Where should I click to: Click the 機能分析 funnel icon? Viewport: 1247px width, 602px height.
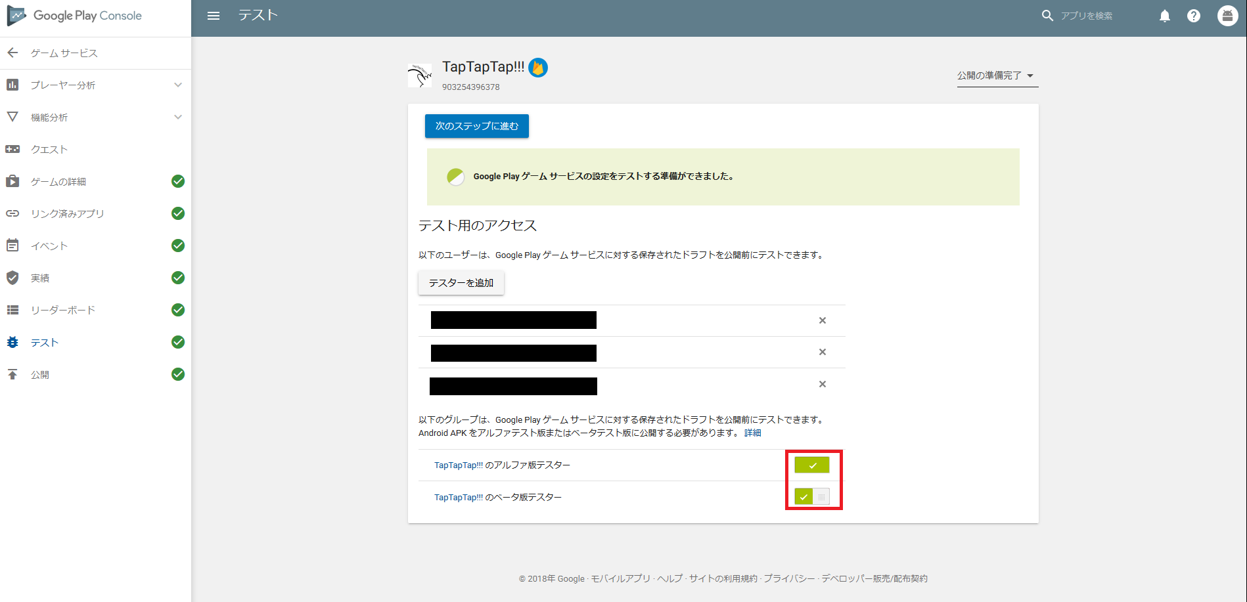[12, 117]
